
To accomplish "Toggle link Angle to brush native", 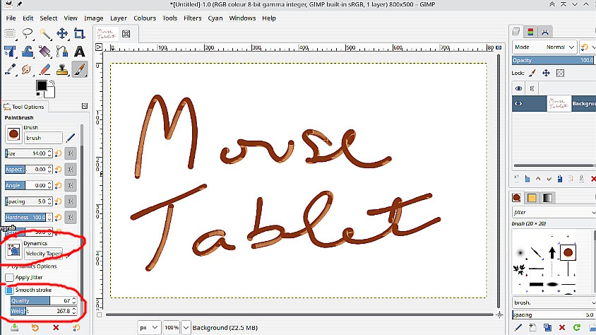I will pyautogui.click(x=71, y=186).
